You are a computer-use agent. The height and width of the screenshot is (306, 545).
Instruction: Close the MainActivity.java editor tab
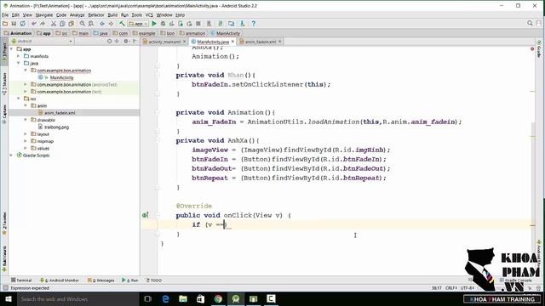point(232,42)
